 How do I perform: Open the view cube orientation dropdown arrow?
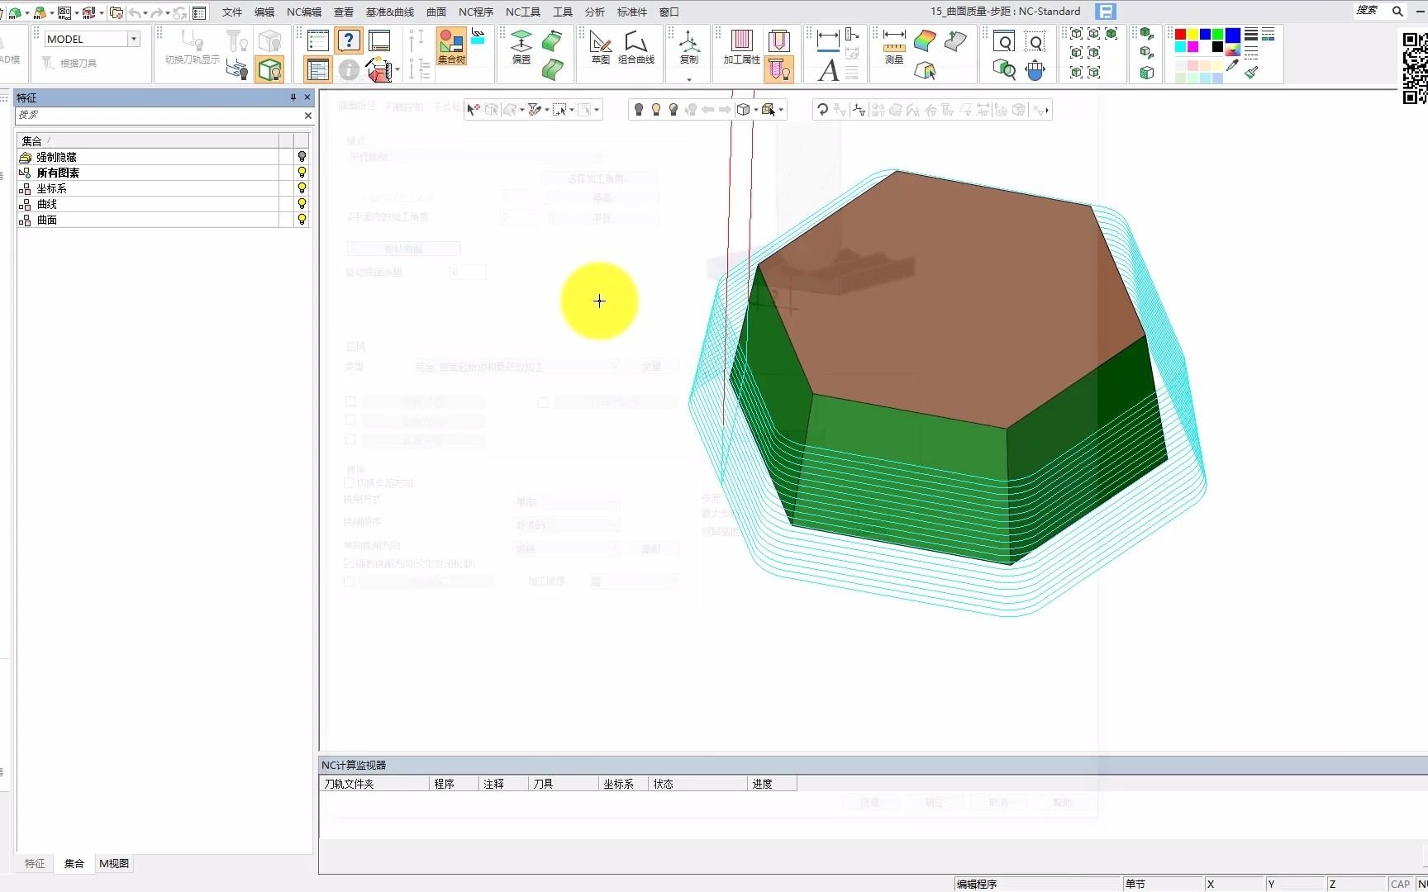tap(755, 110)
